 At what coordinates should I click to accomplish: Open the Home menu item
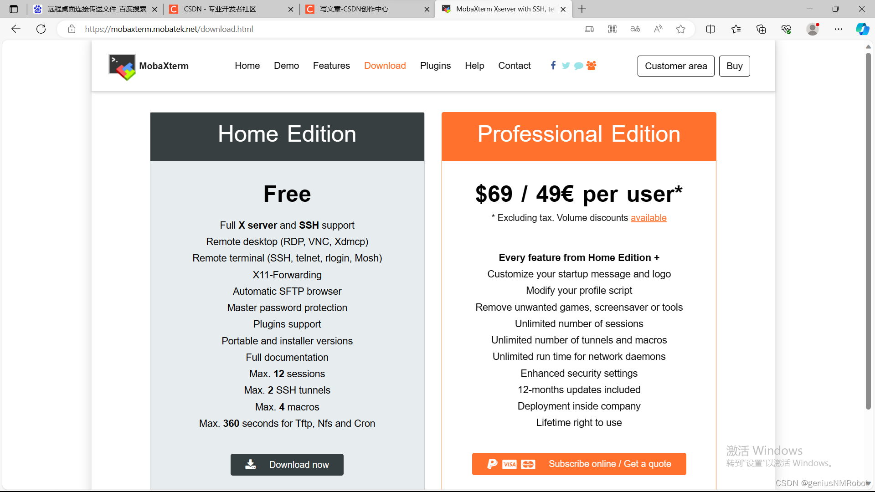tap(247, 66)
